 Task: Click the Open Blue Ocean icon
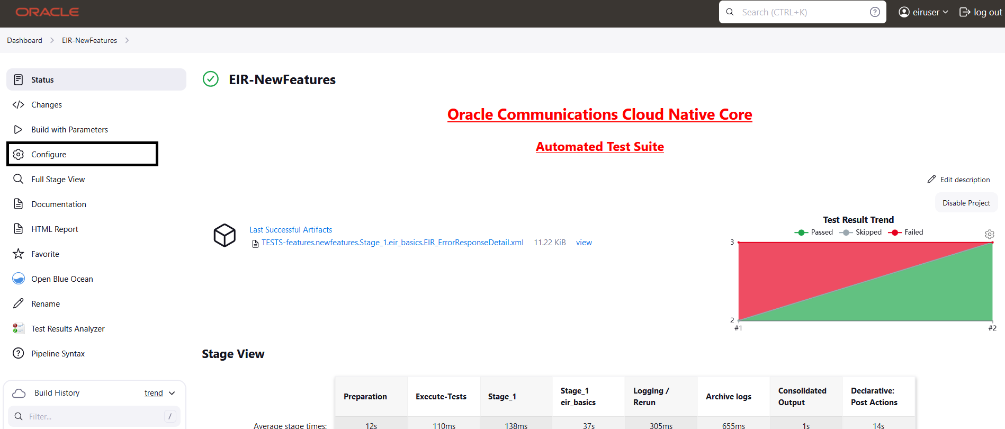pyautogui.click(x=19, y=279)
